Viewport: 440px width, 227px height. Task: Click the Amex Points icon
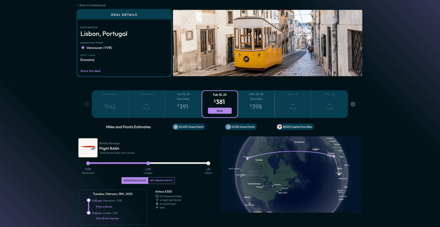[228, 127]
